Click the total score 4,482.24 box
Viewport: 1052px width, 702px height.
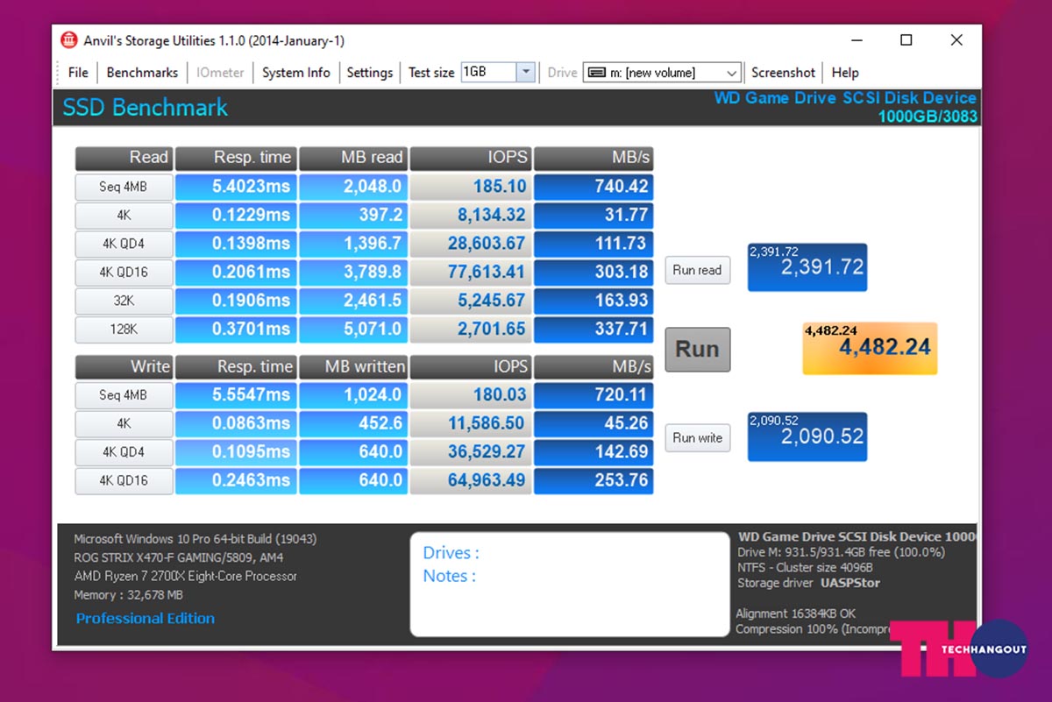[870, 348]
